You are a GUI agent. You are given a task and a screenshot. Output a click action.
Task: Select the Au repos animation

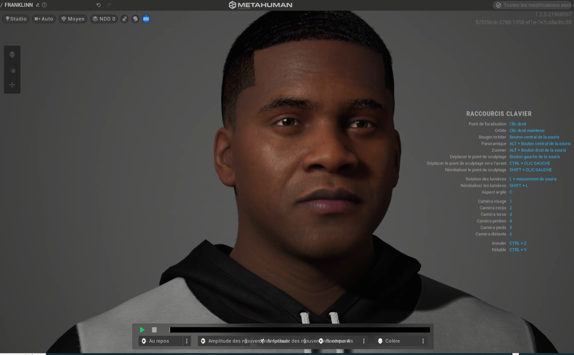click(x=160, y=341)
